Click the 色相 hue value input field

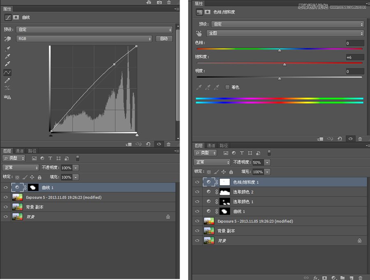coord(354,43)
